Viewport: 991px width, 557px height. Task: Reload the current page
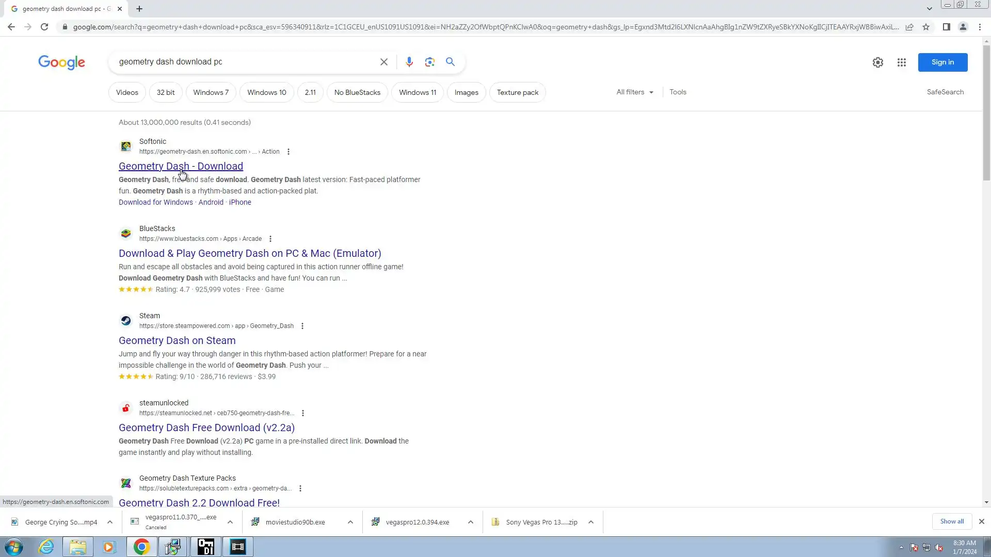[44, 27]
